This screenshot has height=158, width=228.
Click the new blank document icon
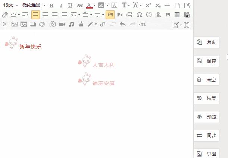pyautogui.click(x=177, y=6)
